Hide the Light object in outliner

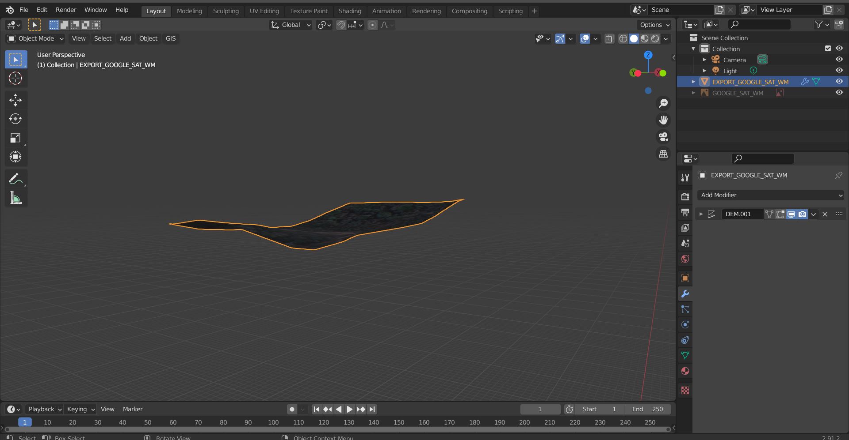click(x=839, y=71)
